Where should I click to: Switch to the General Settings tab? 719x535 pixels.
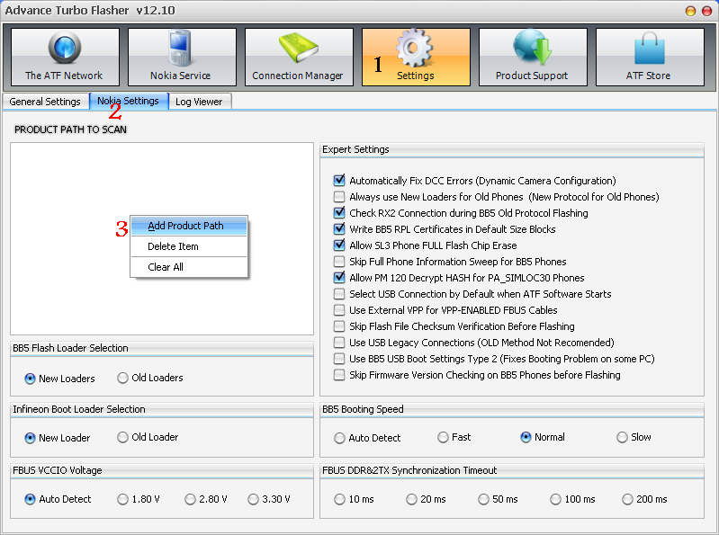coord(45,102)
